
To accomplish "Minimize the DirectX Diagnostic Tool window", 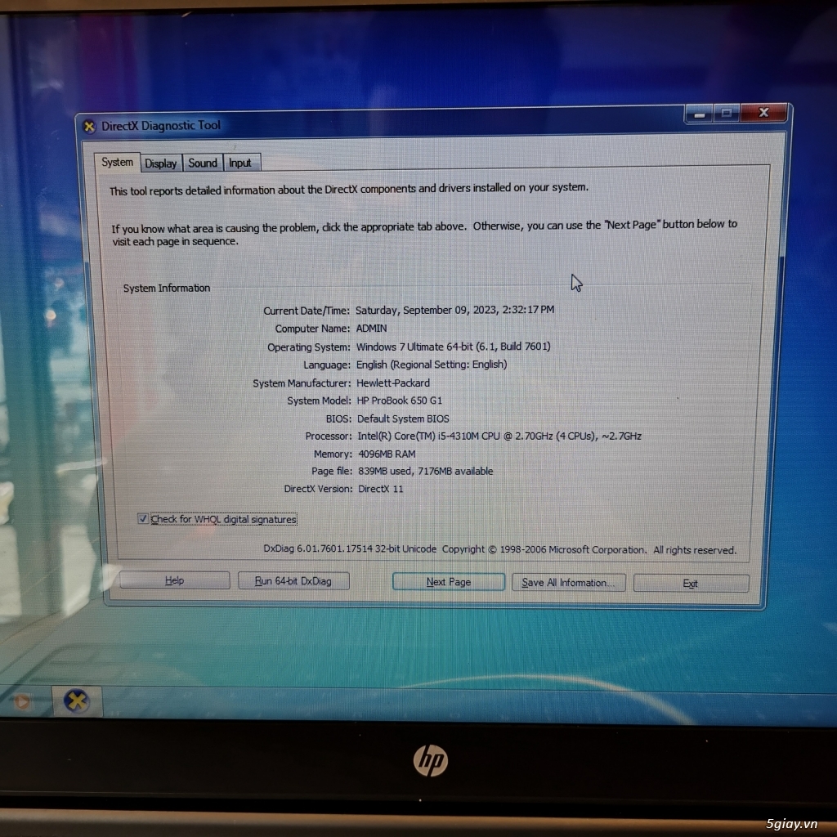I will click(700, 114).
